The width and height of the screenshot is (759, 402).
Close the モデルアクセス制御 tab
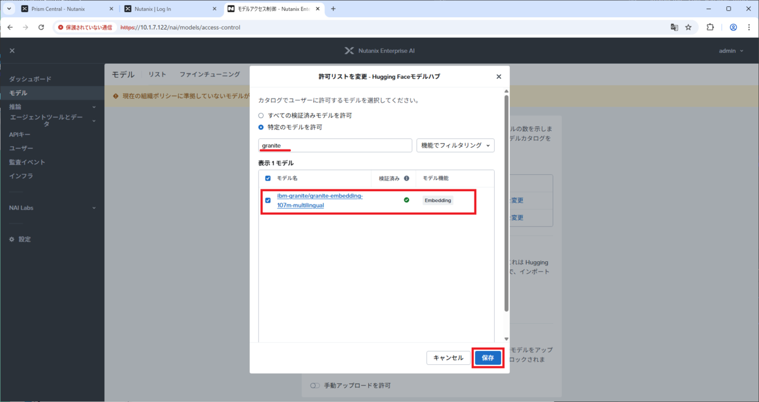[x=317, y=9]
